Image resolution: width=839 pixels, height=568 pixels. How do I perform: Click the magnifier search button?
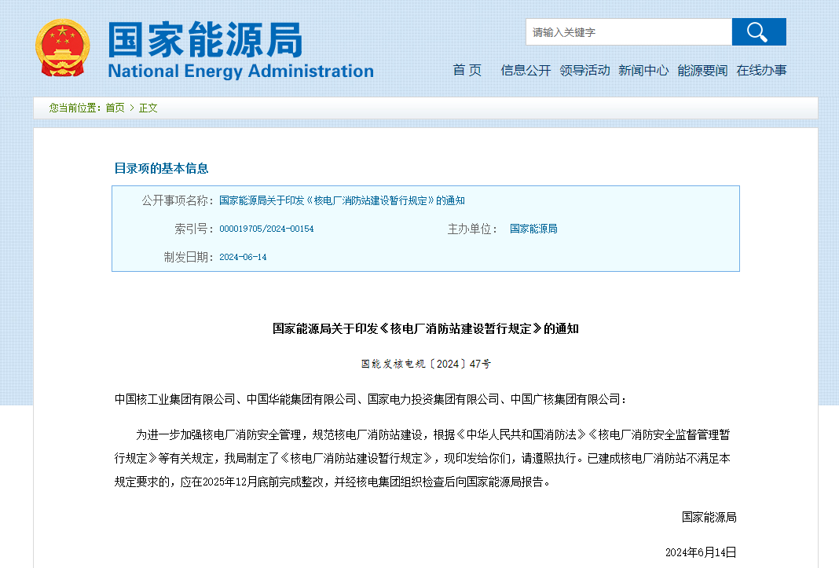(x=759, y=32)
